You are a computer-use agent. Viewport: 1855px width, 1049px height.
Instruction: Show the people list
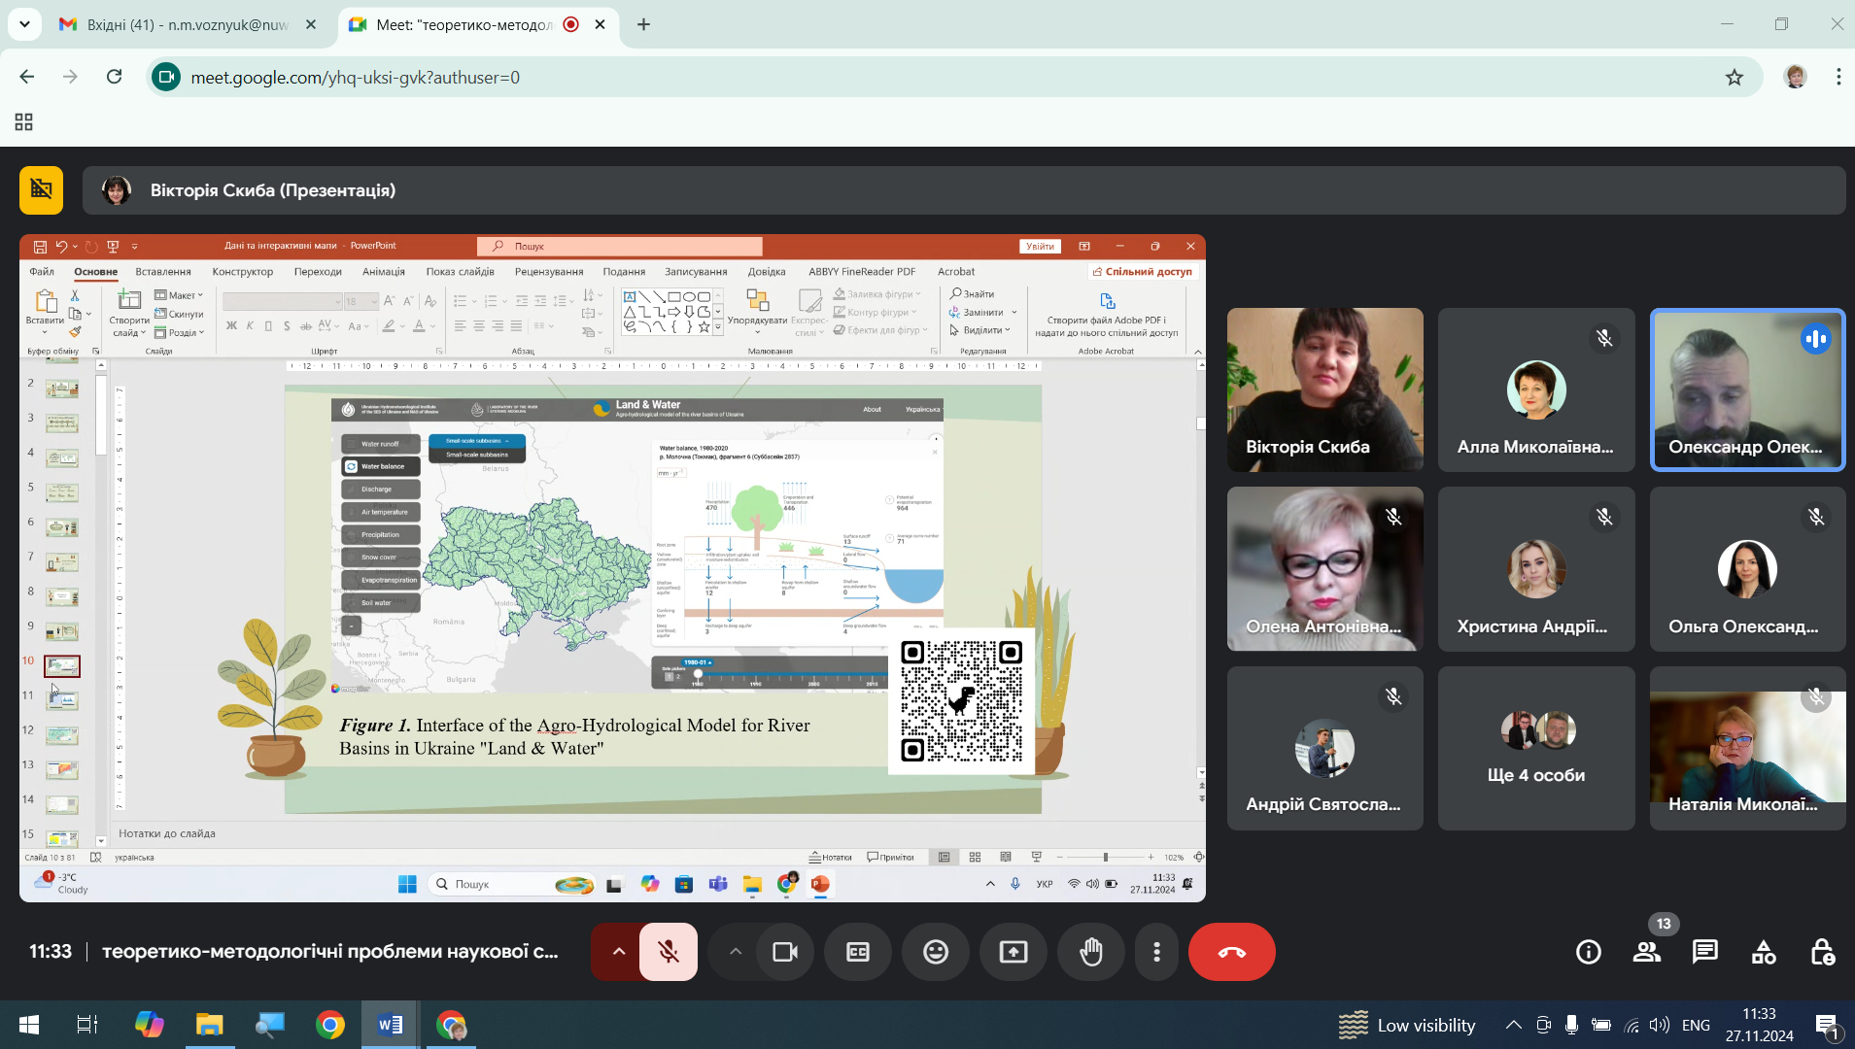point(1647,952)
